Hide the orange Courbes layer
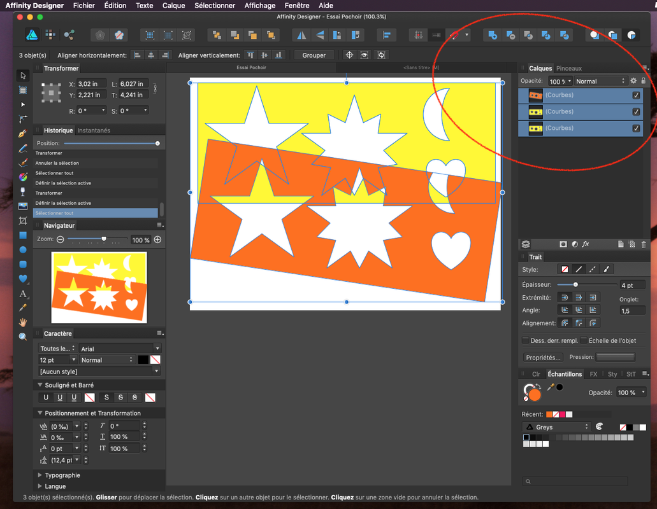Viewport: 657px width, 509px height. [x=636, y=95]
